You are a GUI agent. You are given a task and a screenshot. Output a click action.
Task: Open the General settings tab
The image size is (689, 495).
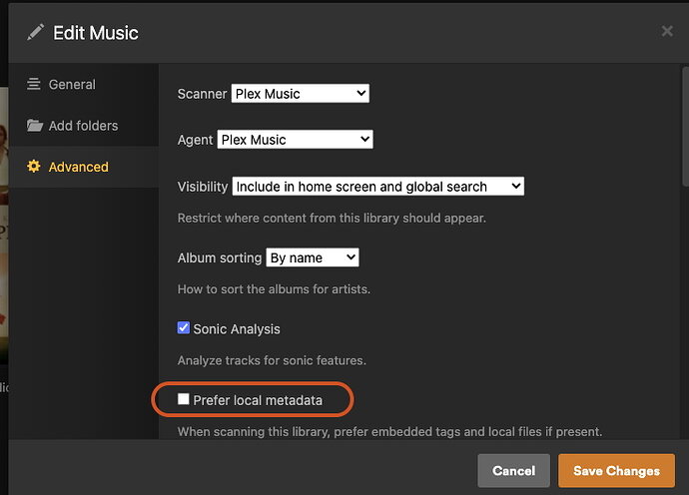click(x=84, y=85)
